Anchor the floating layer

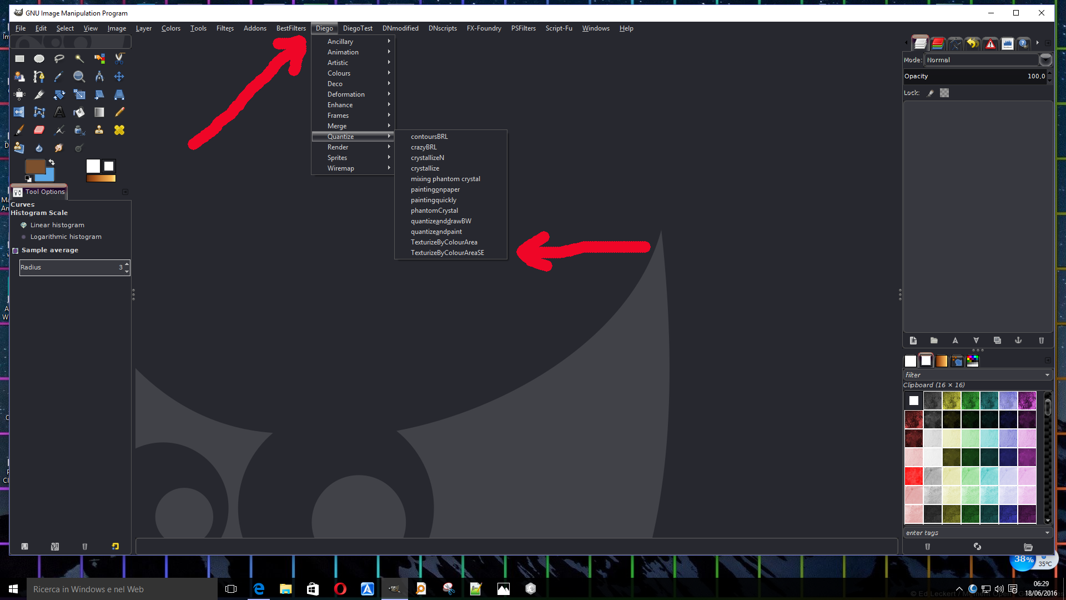(x=1018, y=341)
